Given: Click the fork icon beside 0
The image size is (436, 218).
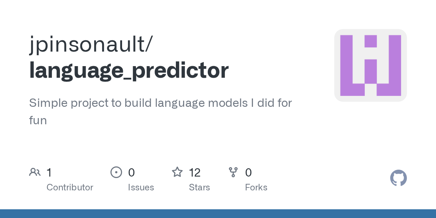Looking at the screenshot, I should click(x=233, y=172).
